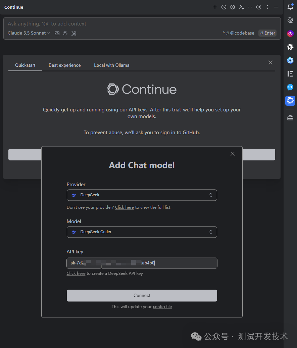Focus the API key input field
Viewport: 297px width, 348px height.
click(x=142, y=263)
